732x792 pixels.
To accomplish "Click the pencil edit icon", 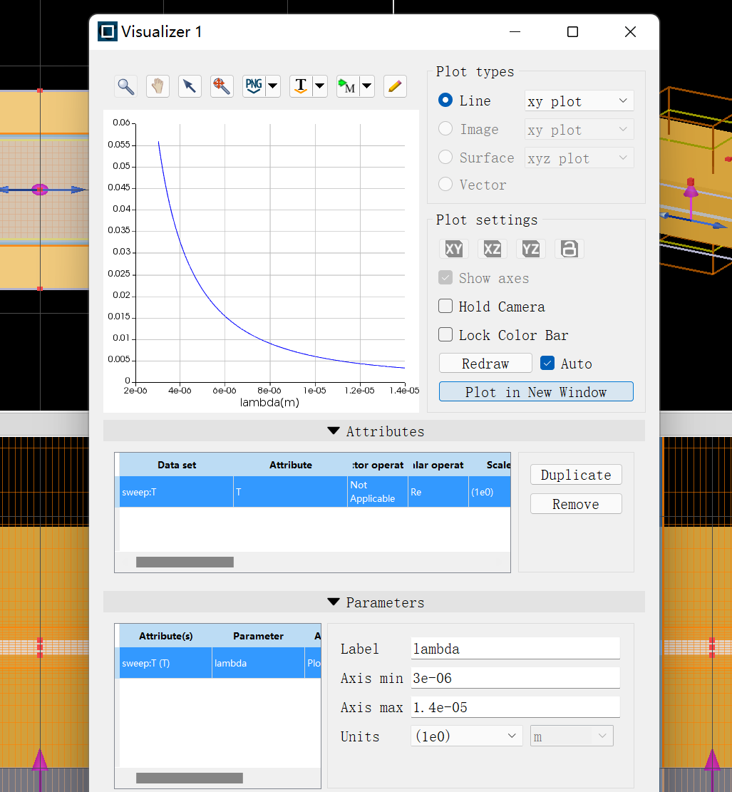I will coord(395,87).
